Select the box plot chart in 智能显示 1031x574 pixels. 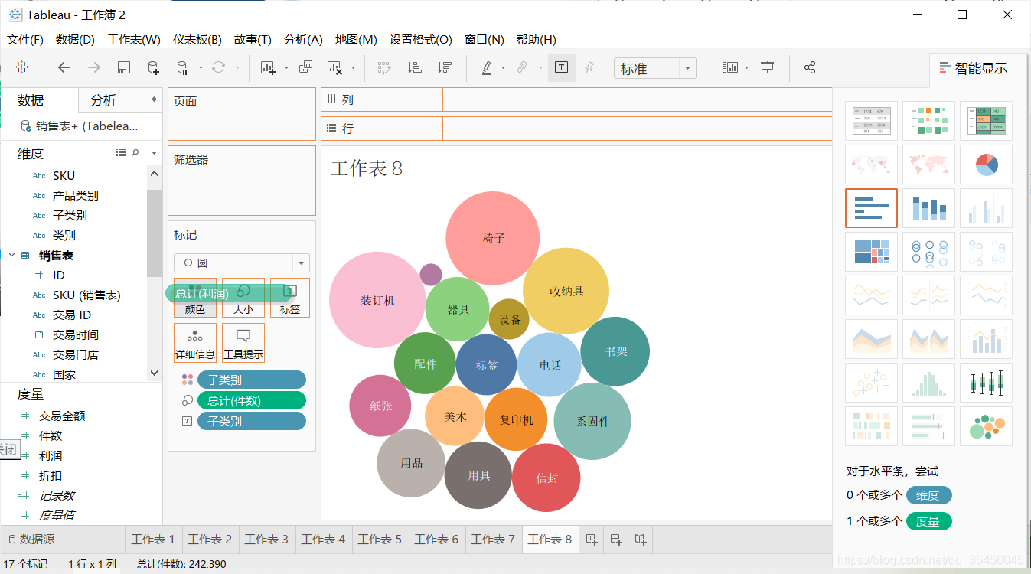point(987,383)
